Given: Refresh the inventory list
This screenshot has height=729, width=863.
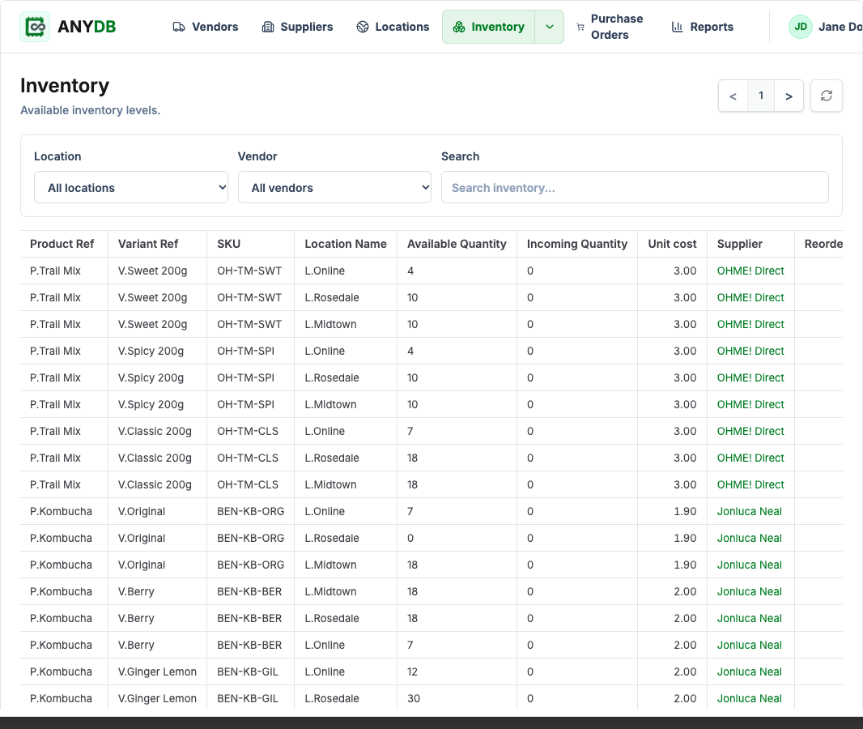Looking at the screenshot, I should pyautogui.click(x=826, y=96).
